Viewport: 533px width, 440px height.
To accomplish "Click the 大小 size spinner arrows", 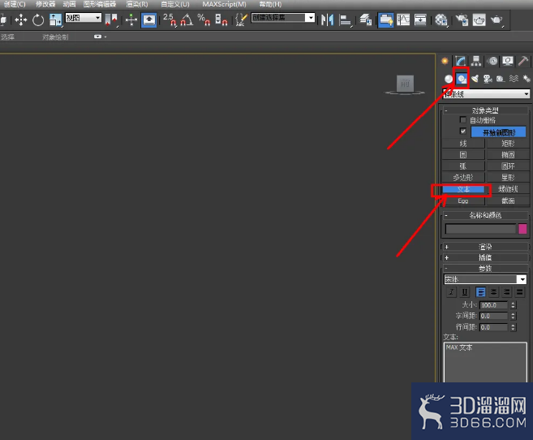I will pyautogui.click(x=514, y=305).
